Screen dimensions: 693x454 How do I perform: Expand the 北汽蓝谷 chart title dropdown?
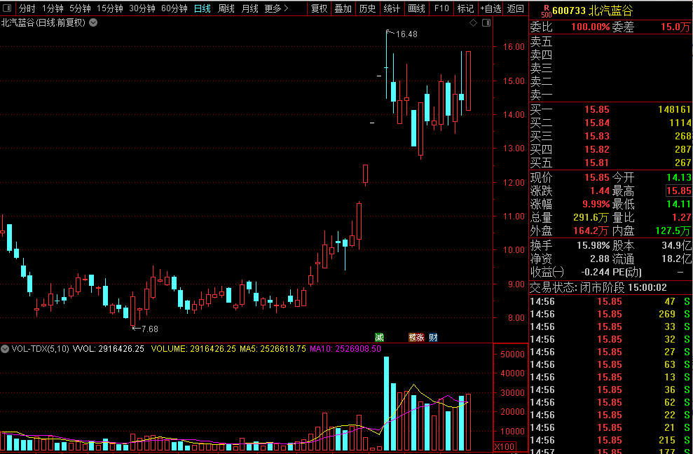[94, 22]
